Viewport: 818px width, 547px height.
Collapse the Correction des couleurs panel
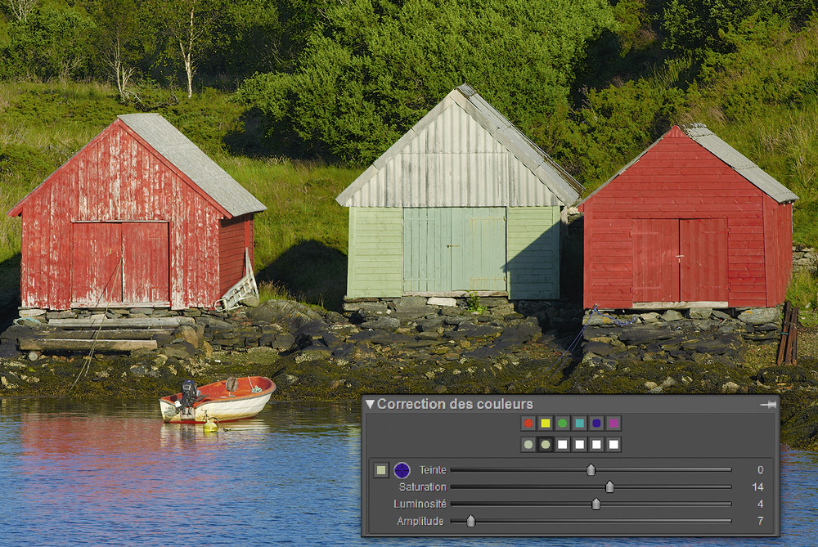(x=370, y=404)
